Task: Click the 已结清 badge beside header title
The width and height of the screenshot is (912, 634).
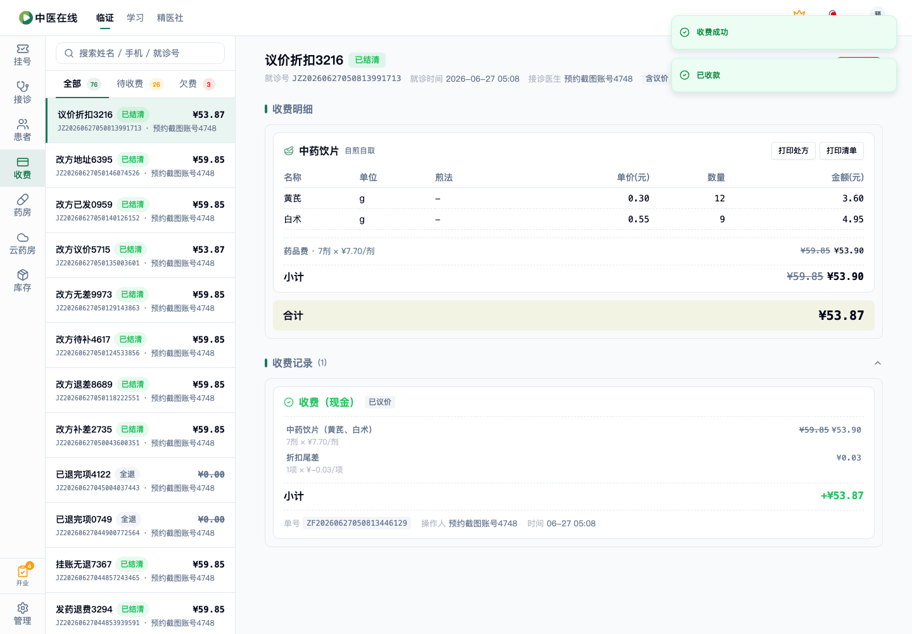Action: 367,60
